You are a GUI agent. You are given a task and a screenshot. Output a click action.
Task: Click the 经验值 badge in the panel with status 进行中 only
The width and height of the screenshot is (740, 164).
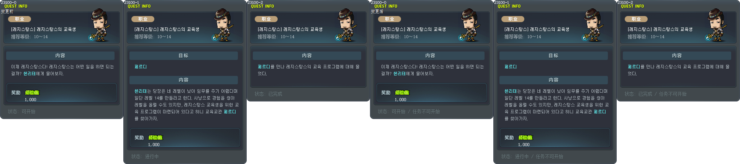[x=156, y=138]
